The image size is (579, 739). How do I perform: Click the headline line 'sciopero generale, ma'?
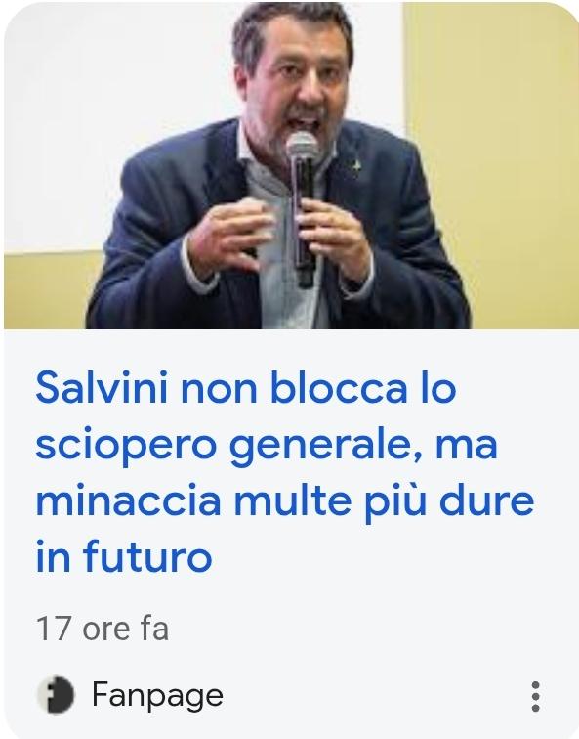pos(267,446)
